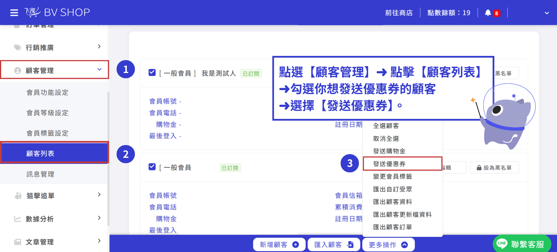Click 累積消費 label in second card
The width and height of the screenshot is (557, 252).
coord(349,207)
